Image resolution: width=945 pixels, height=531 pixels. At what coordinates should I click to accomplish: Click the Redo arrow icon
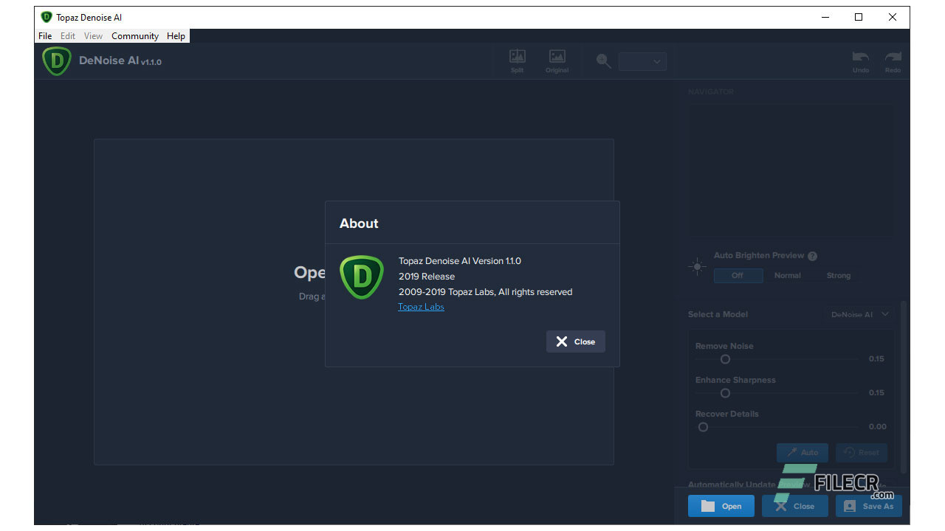tap(893, 58)
